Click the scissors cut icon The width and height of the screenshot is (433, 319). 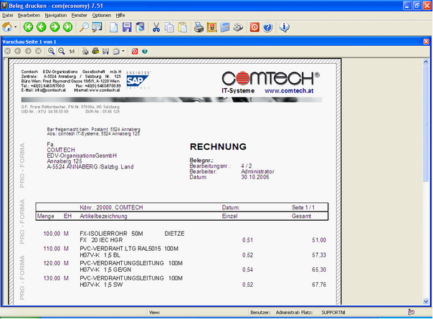[156, 27]
